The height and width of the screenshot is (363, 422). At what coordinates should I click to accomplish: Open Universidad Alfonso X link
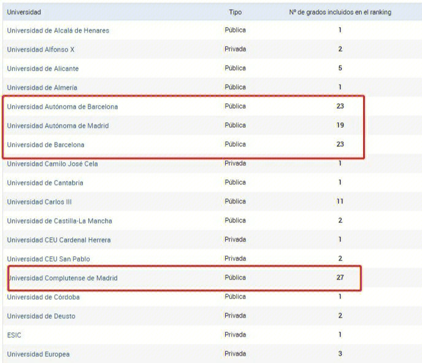click(x=40, y=50)
